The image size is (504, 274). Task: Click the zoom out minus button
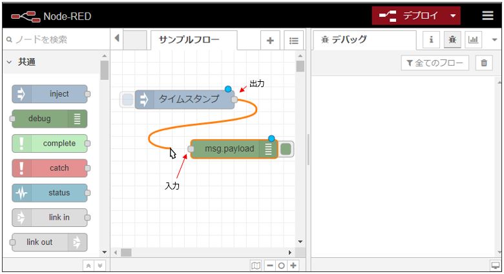(x=269, y=266)
